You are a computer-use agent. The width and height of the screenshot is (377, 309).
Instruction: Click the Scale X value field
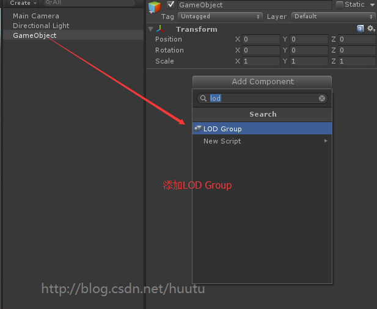pyautogui.click(x=261, y=61)
